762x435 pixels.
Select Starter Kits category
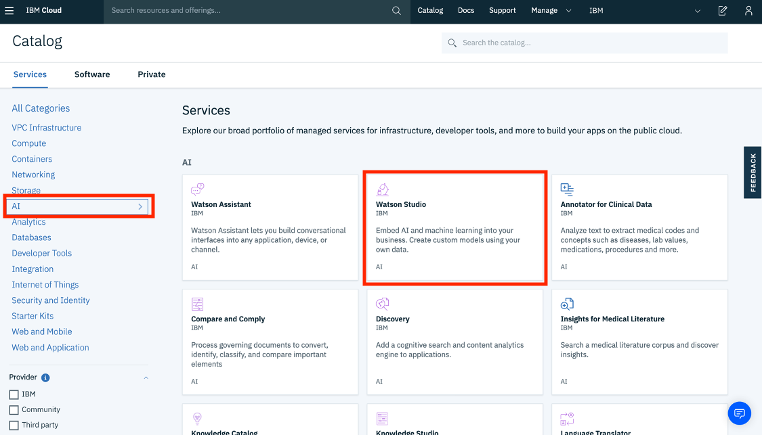point(33,315)
